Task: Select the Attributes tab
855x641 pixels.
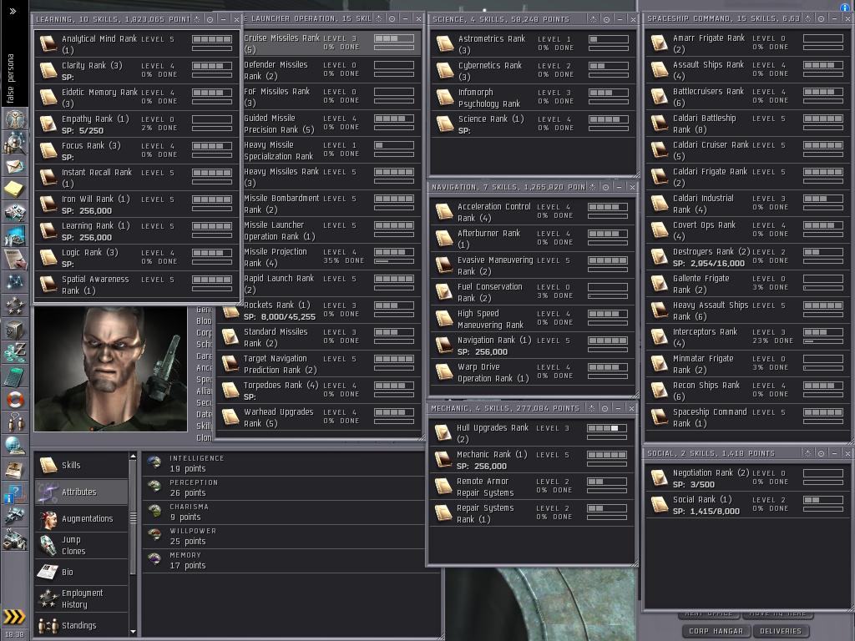Action: tap(82, 492)
